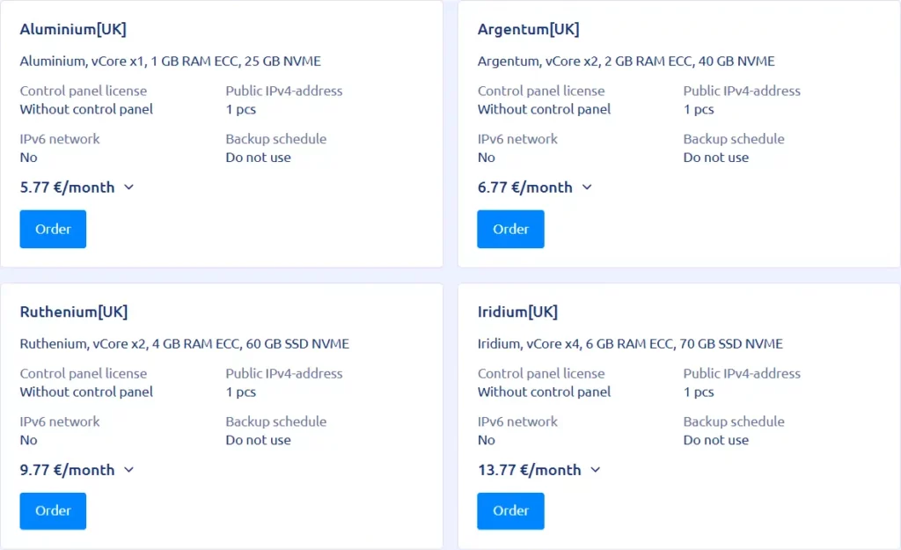The width and height of the screenshot is (901, 550).
Task: Open the Ruthenium[UK] plan title
Action: tap(76, 312)
